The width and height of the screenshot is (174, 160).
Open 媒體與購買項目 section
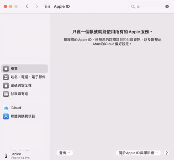25,116
